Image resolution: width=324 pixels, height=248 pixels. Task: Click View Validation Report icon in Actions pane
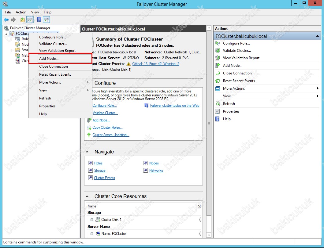(x=218, y=58)
